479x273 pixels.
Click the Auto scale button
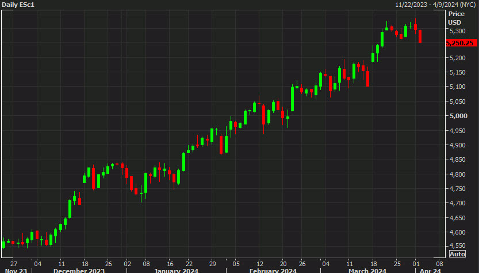[457, 254]
